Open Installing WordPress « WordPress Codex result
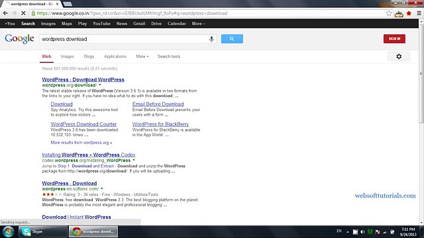The image size is (424, 238). click(x=88, y=155)
